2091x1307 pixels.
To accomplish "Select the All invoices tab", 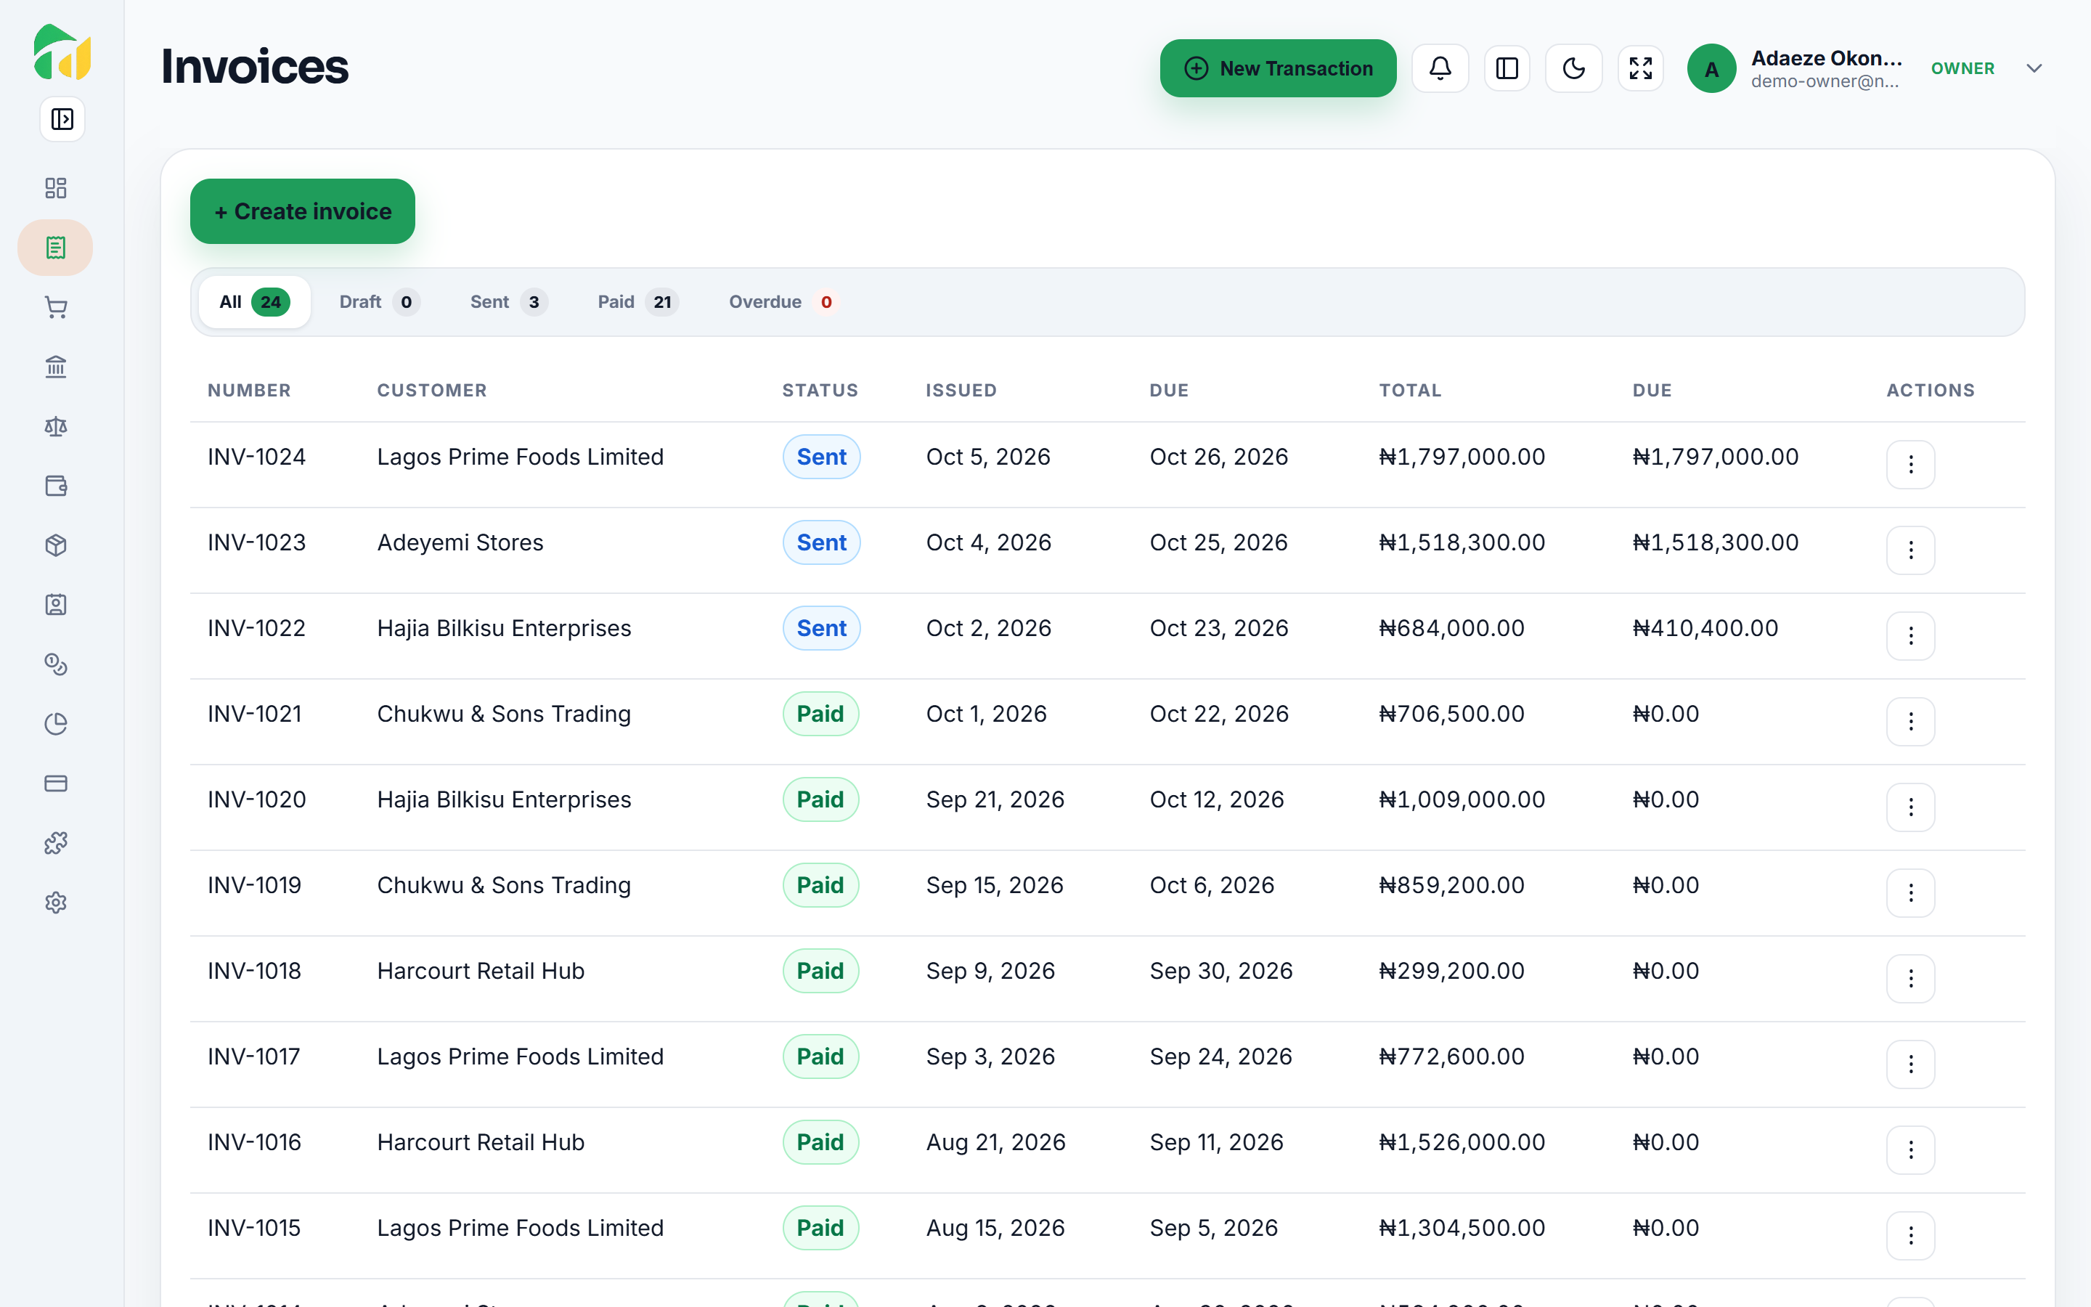I will 254,301.
